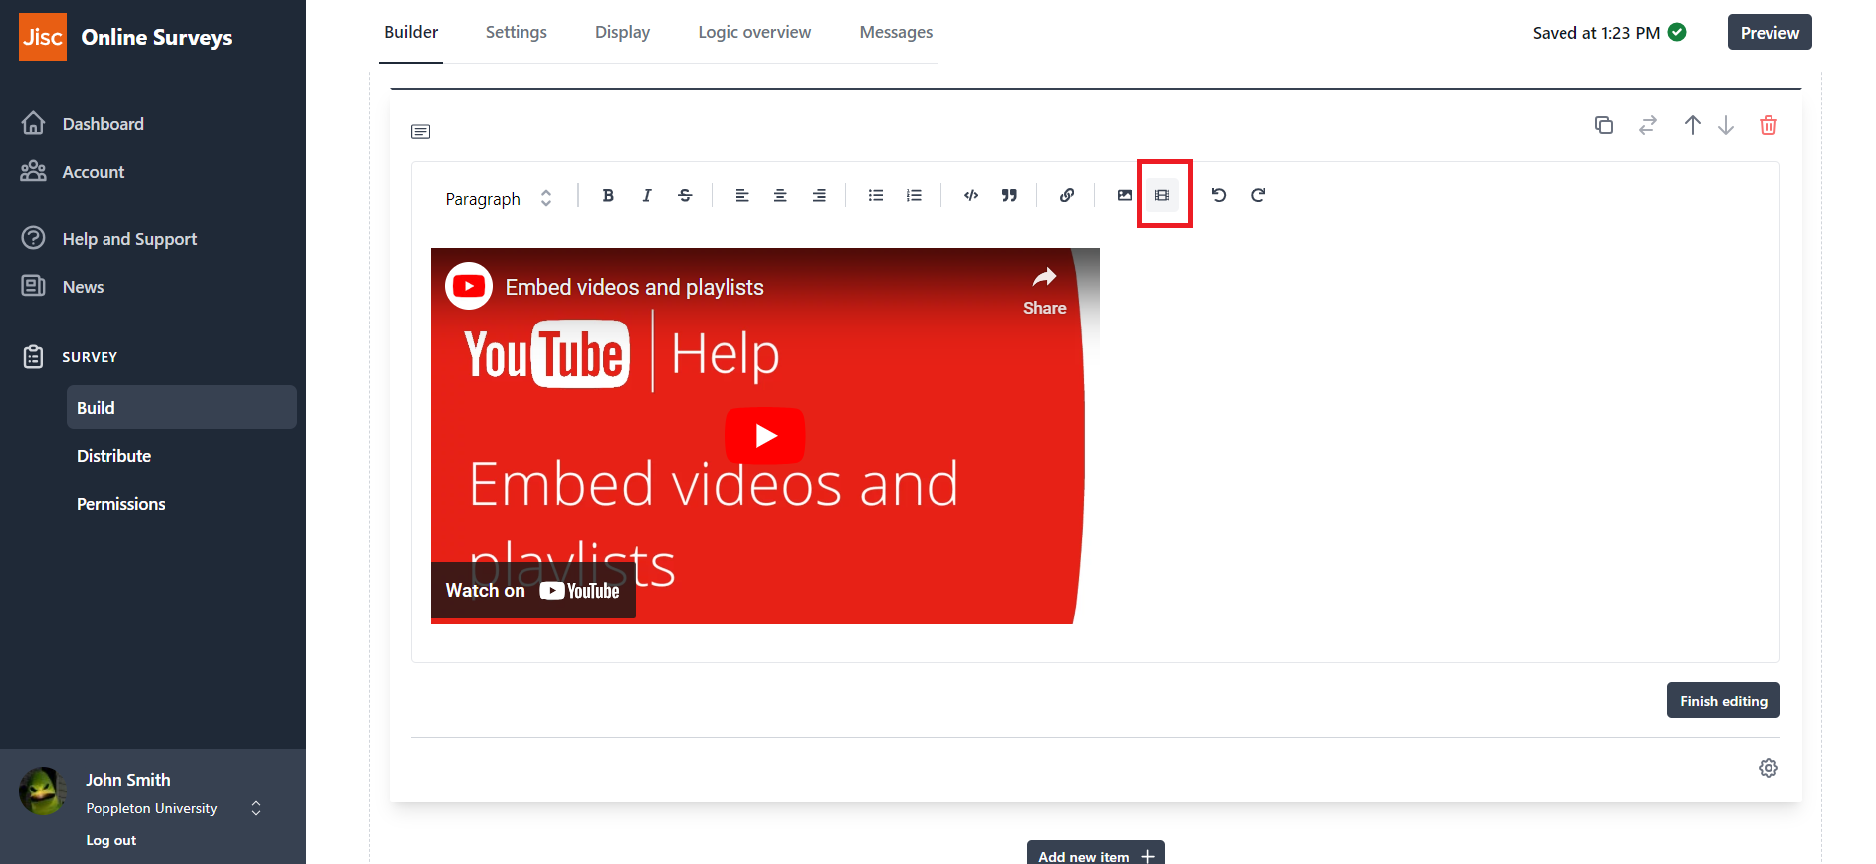
Task: Open item settings gear icon
Action: coord(1769,768)
